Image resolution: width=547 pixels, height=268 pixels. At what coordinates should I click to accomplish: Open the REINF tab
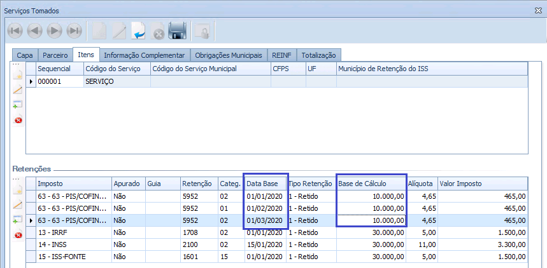point(281,55)
